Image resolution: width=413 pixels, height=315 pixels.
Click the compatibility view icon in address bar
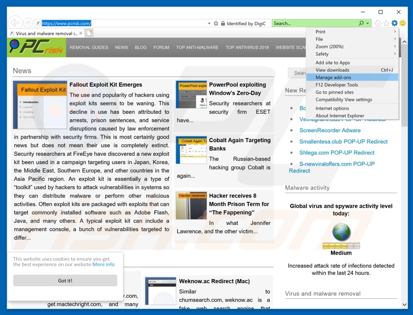tap(216, 23)
